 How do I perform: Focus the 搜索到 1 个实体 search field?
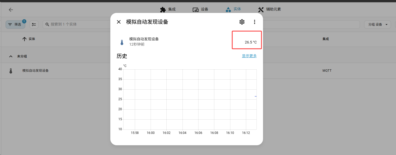[x=79, y=24]
